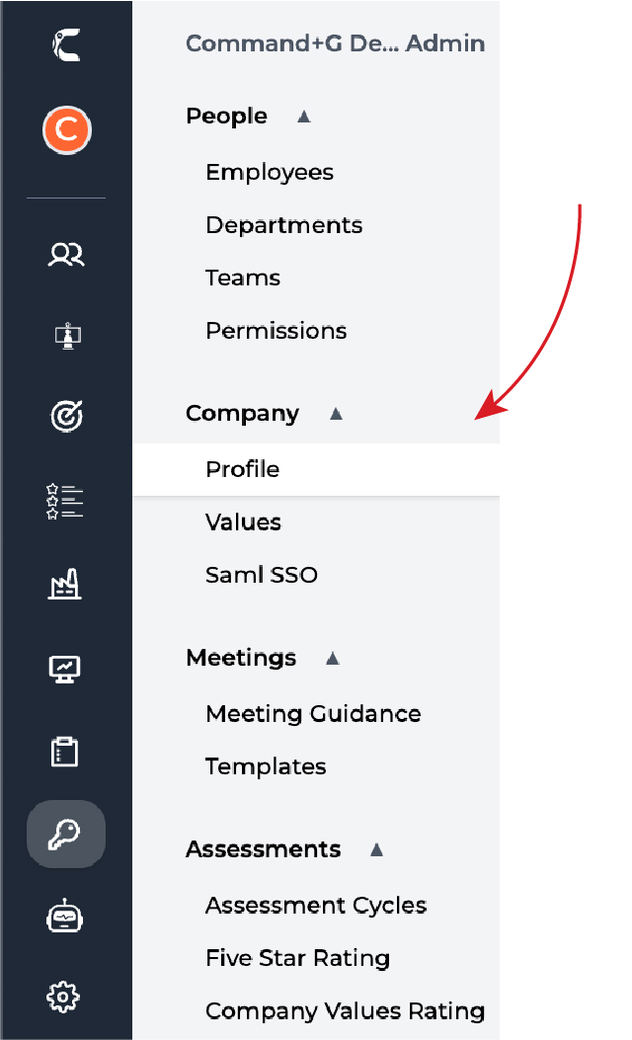
Task: Open the monitor analytics icon
Action: click(66, 669)
